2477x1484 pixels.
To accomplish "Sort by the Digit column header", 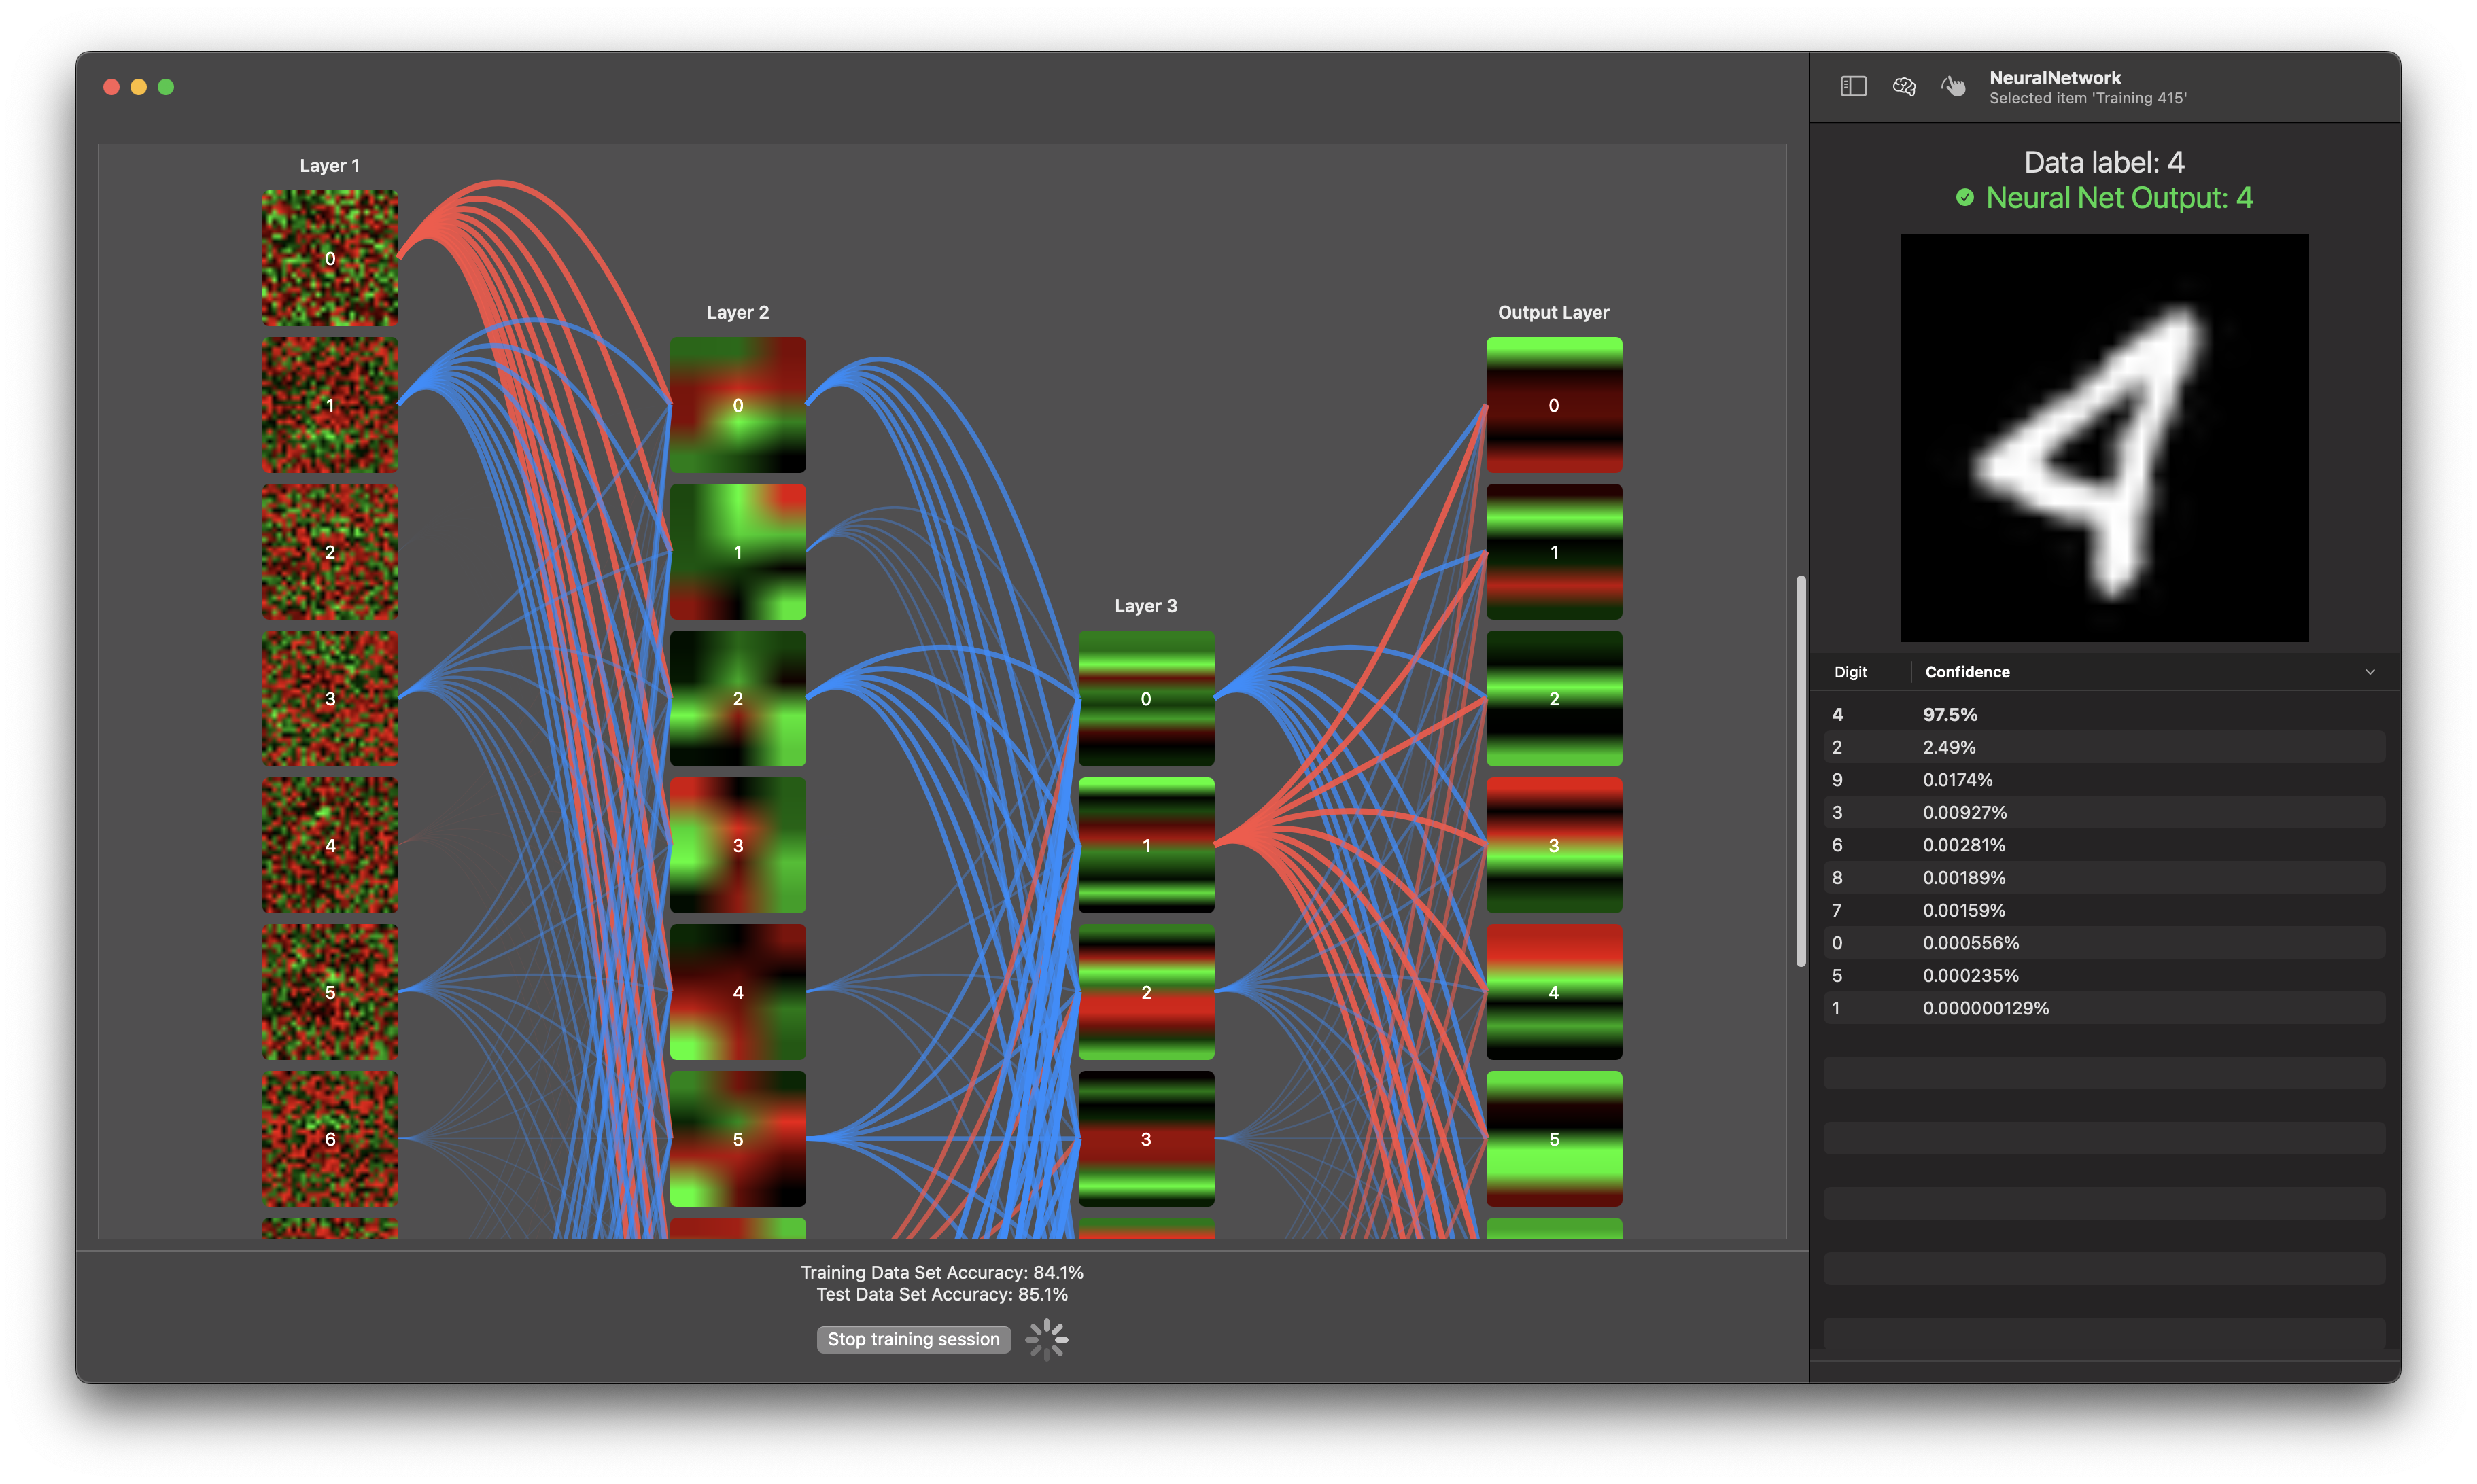I will click(1851, 672).
